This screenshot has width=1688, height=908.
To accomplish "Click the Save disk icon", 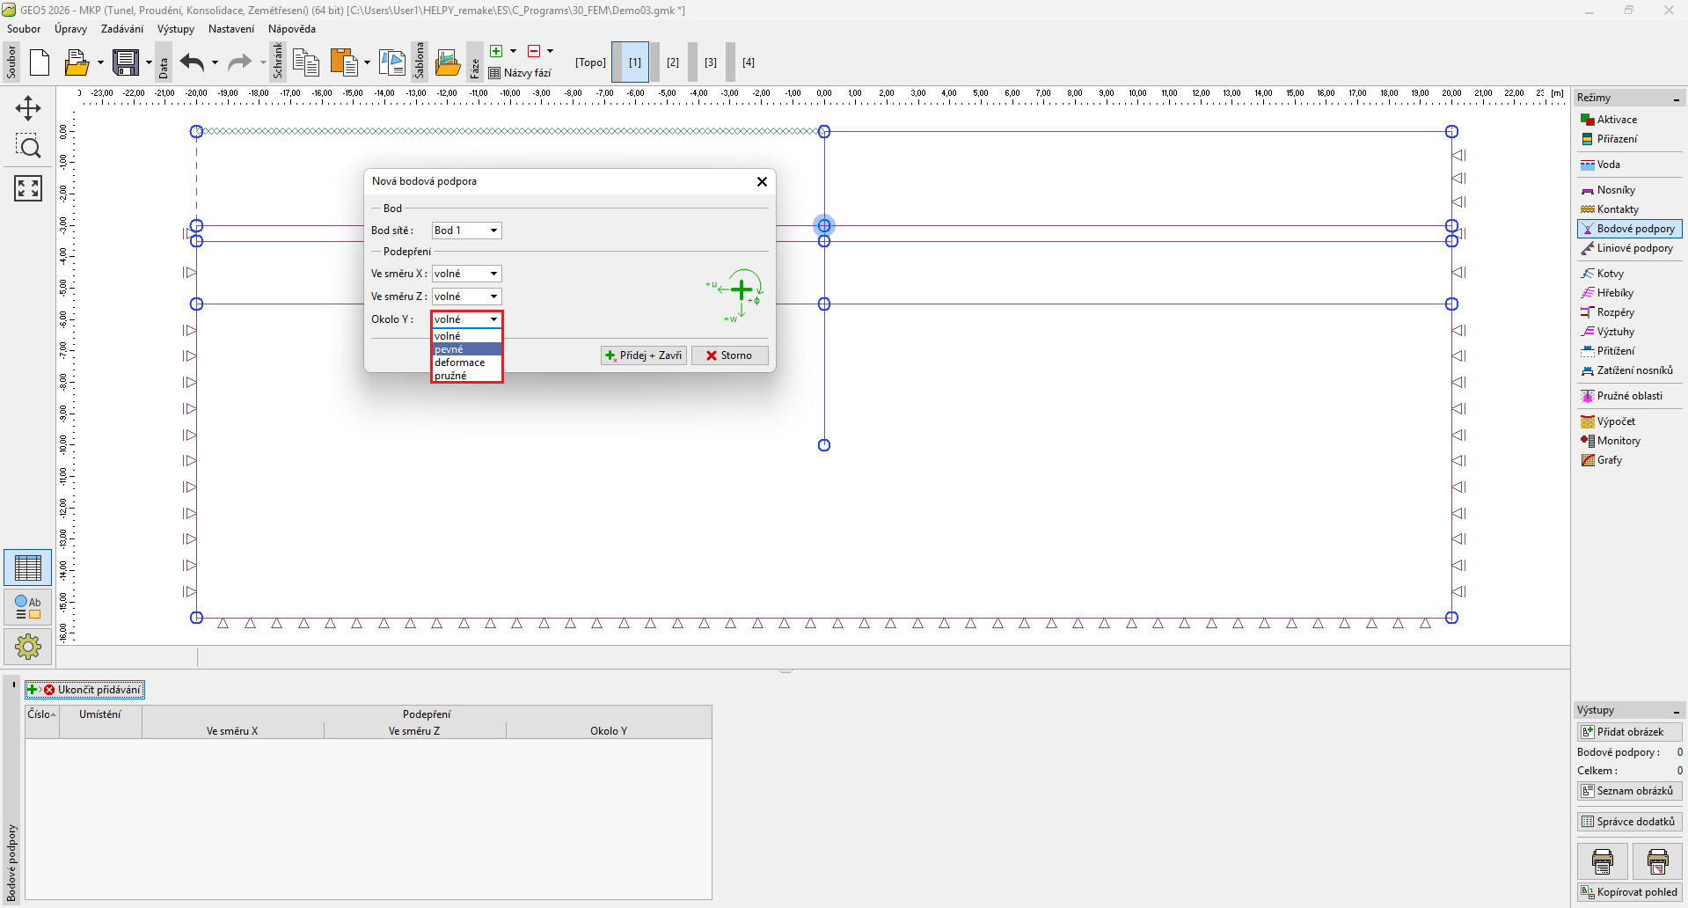I will tap(126, 62).
